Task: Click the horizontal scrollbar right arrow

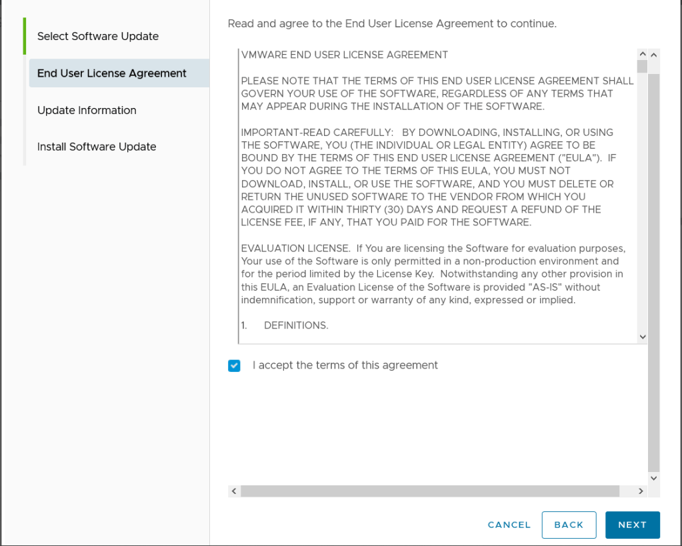Action: point(641,491)
